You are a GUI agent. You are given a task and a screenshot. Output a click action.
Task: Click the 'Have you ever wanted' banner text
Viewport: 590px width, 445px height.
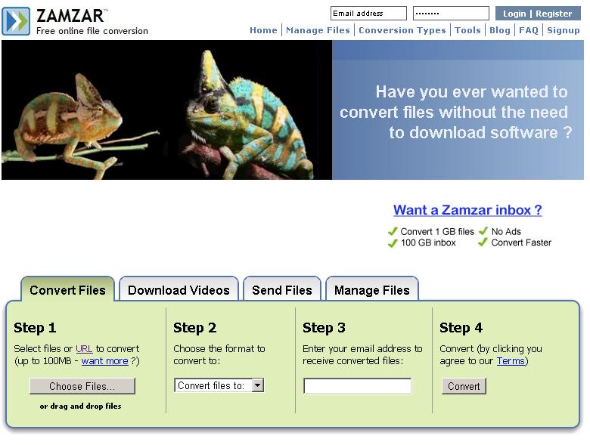[x=455, y=112]
